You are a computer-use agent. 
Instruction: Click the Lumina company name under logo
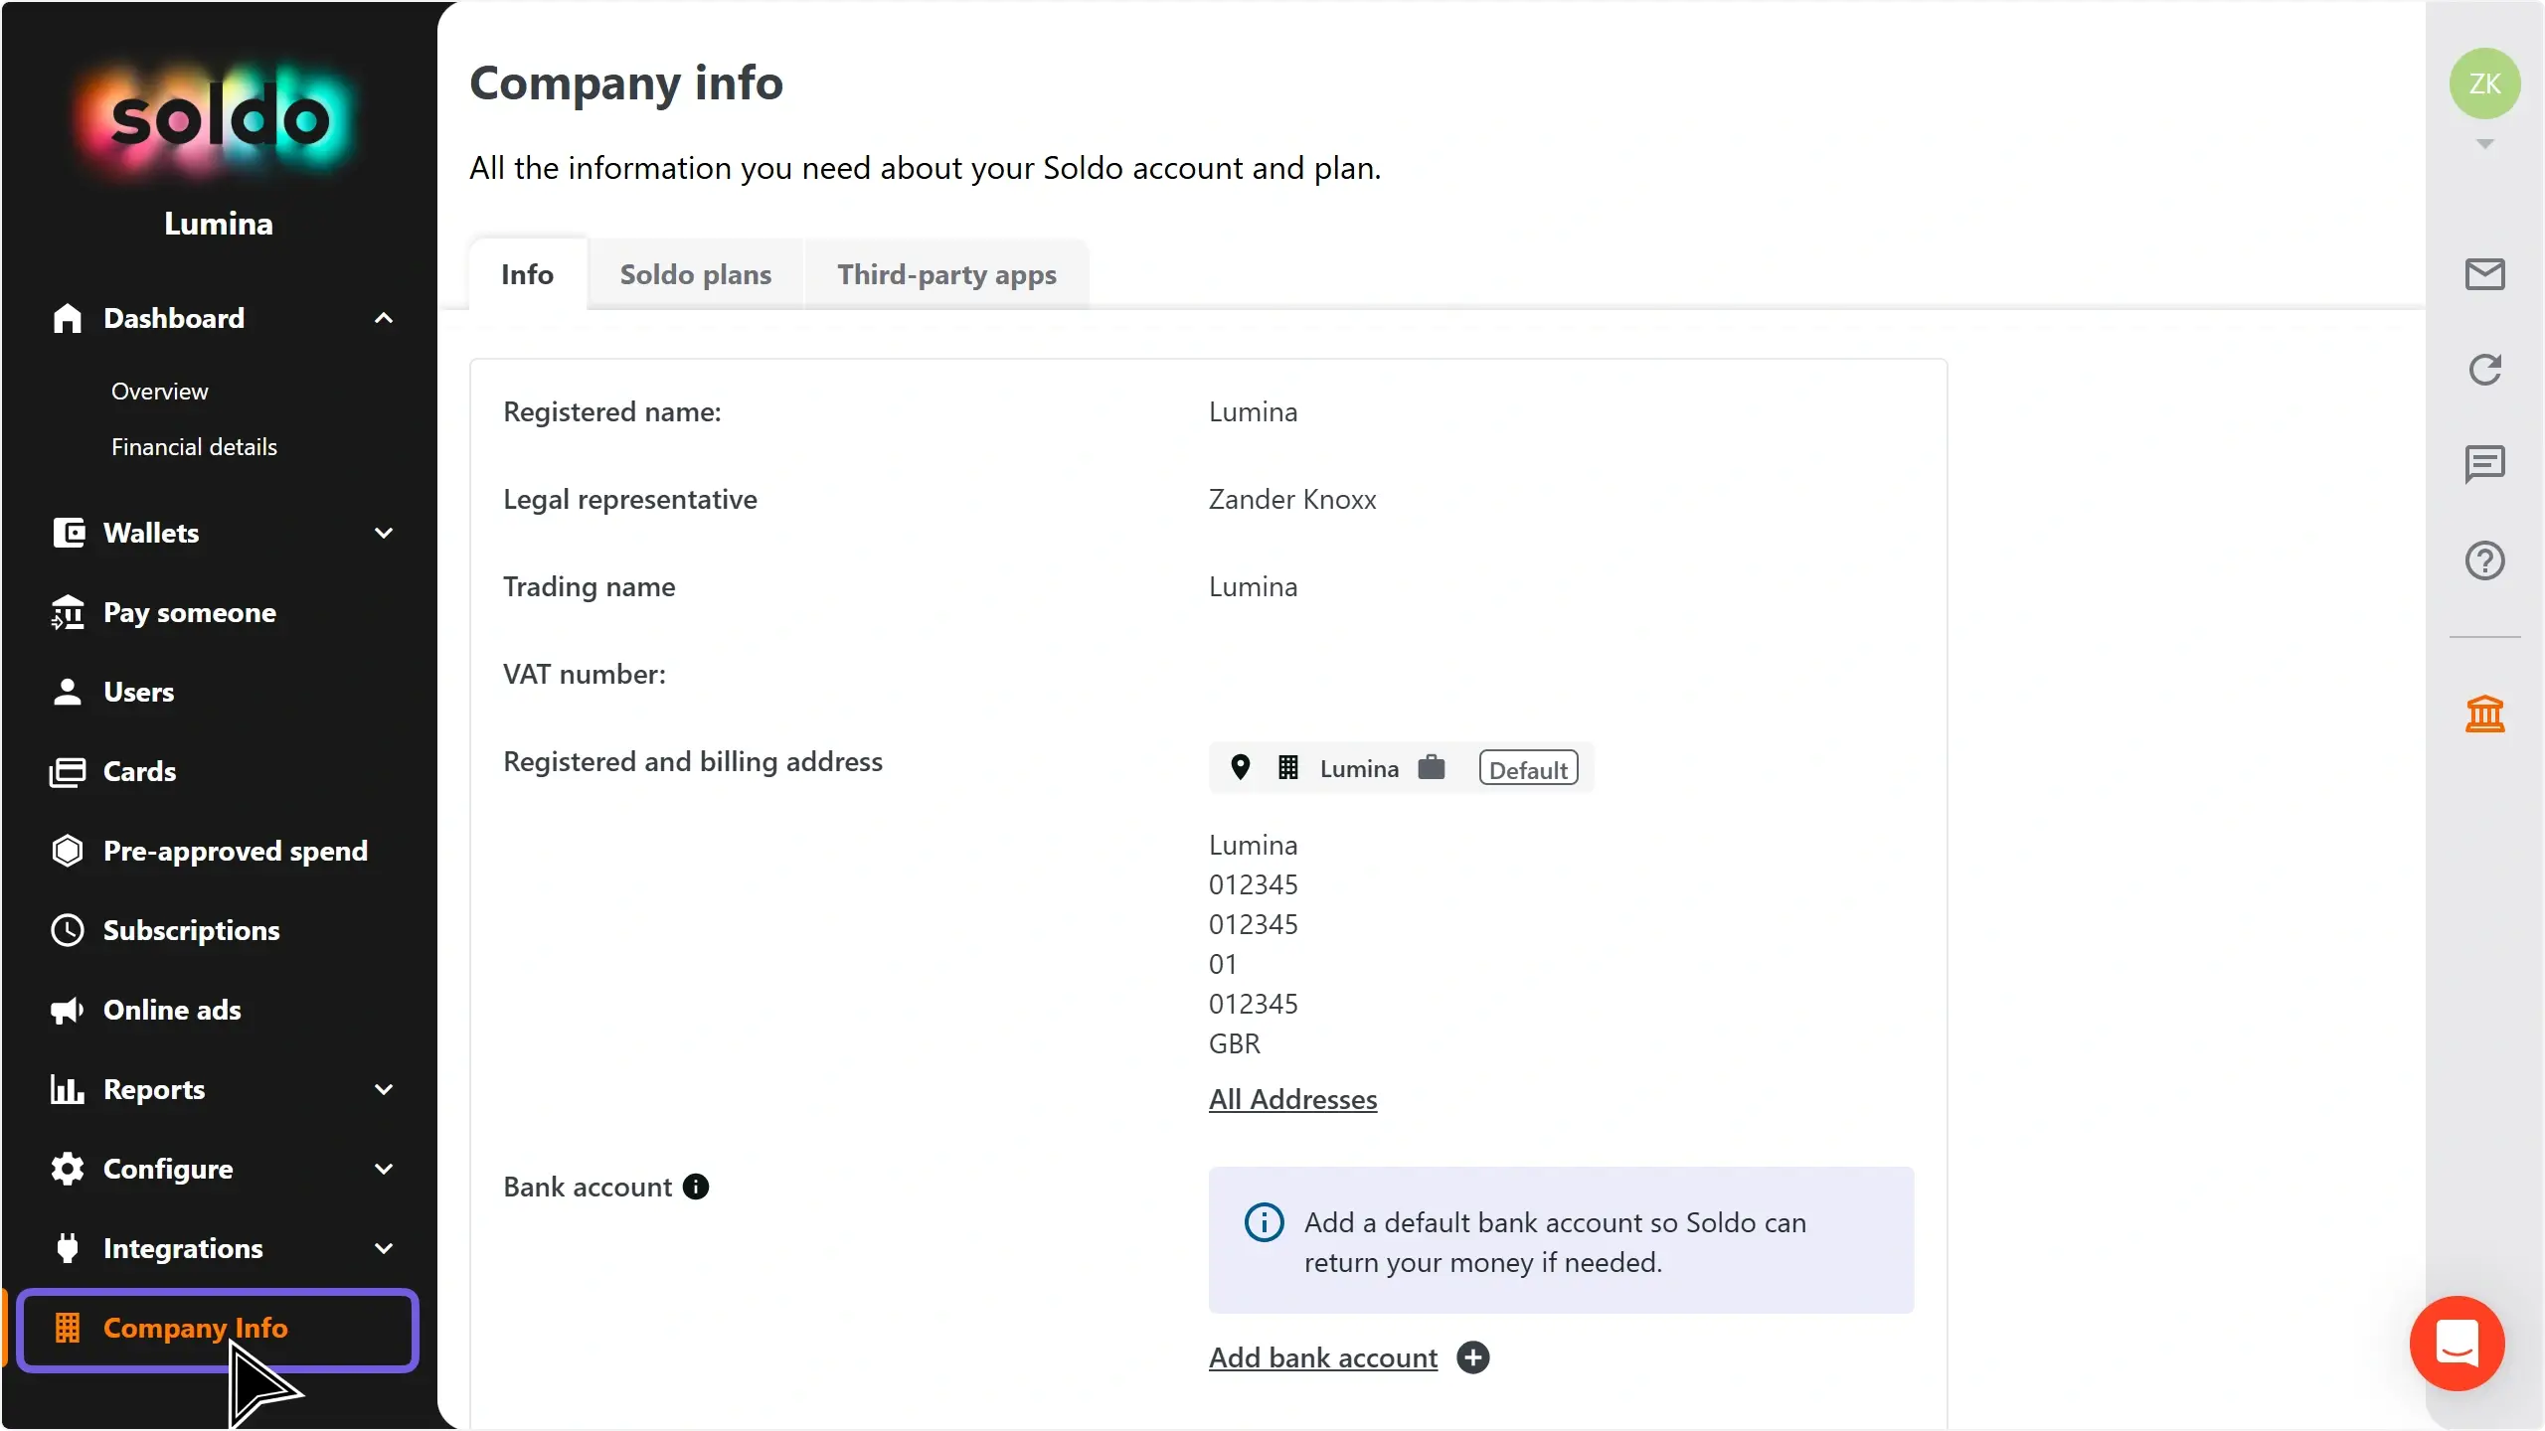[219, 224]
